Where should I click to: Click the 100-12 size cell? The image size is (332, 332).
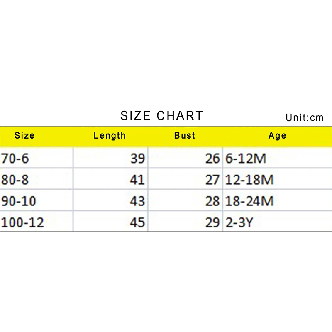[22, 223]
